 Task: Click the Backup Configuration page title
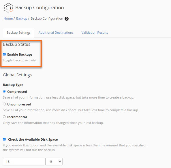pyautogui.click(x=40, y=7)
